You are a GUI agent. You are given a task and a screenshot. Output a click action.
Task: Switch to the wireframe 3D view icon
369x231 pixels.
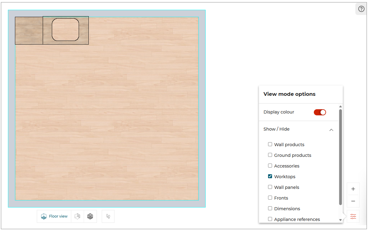click(x=77, y=216)
